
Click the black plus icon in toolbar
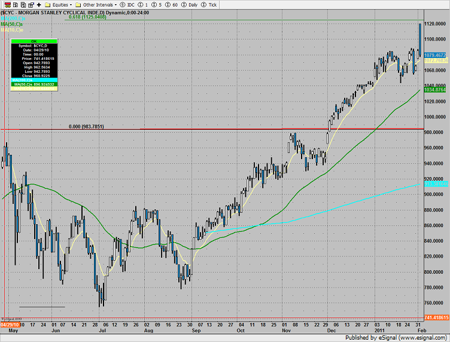tap(39, 5)
